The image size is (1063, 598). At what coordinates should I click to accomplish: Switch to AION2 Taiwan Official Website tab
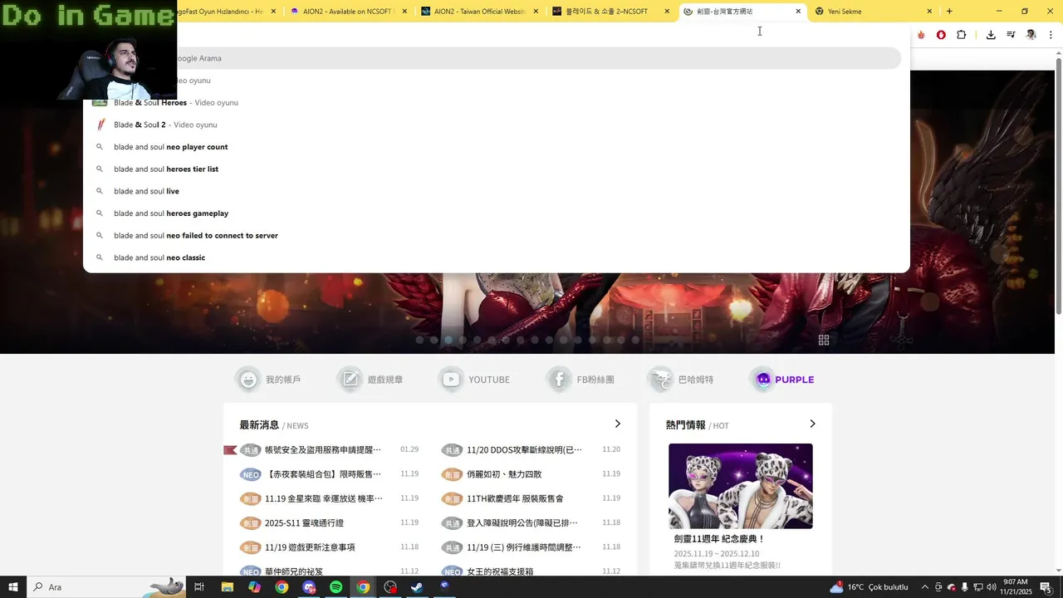point(479,12)
